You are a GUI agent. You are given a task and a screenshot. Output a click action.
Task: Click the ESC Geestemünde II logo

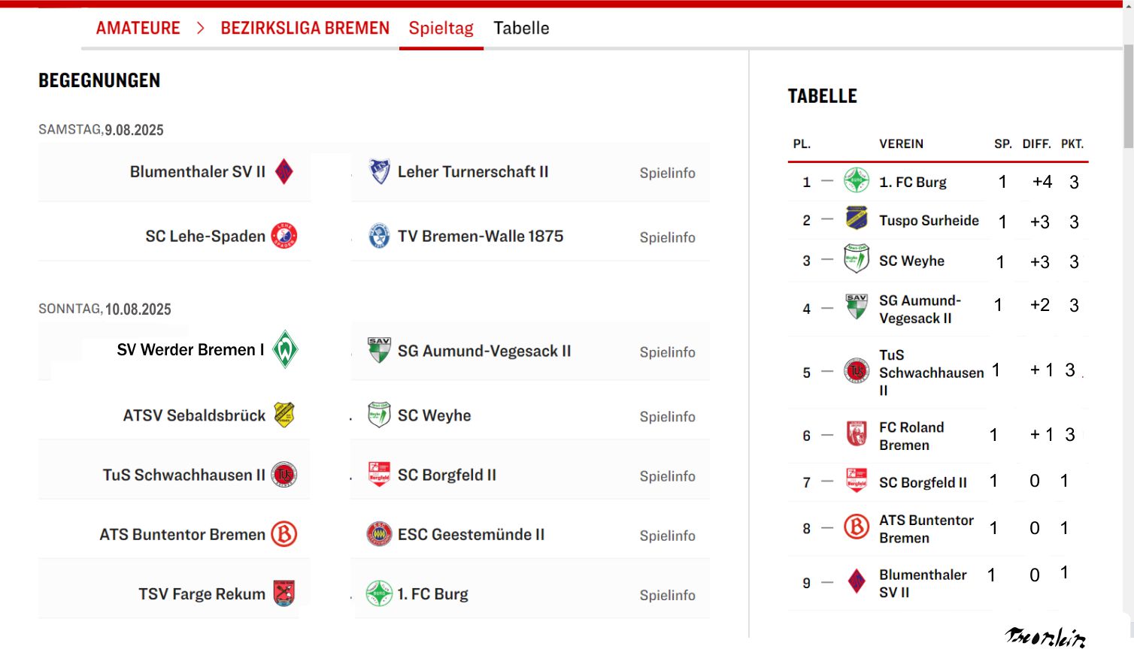pos(379,534)
